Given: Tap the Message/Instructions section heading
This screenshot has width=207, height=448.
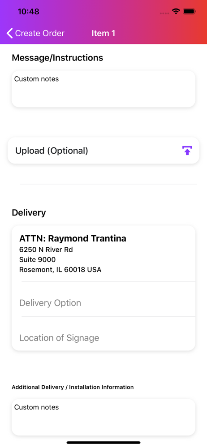Looking at the screenshot, I should pos(57,58).
